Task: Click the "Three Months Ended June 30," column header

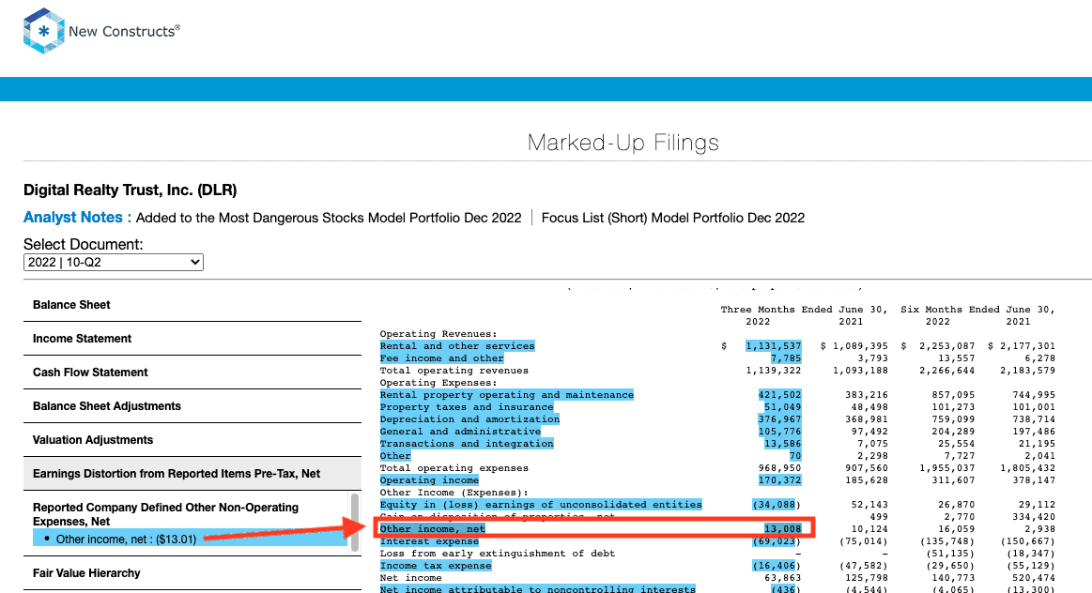Action: [805, 310]
